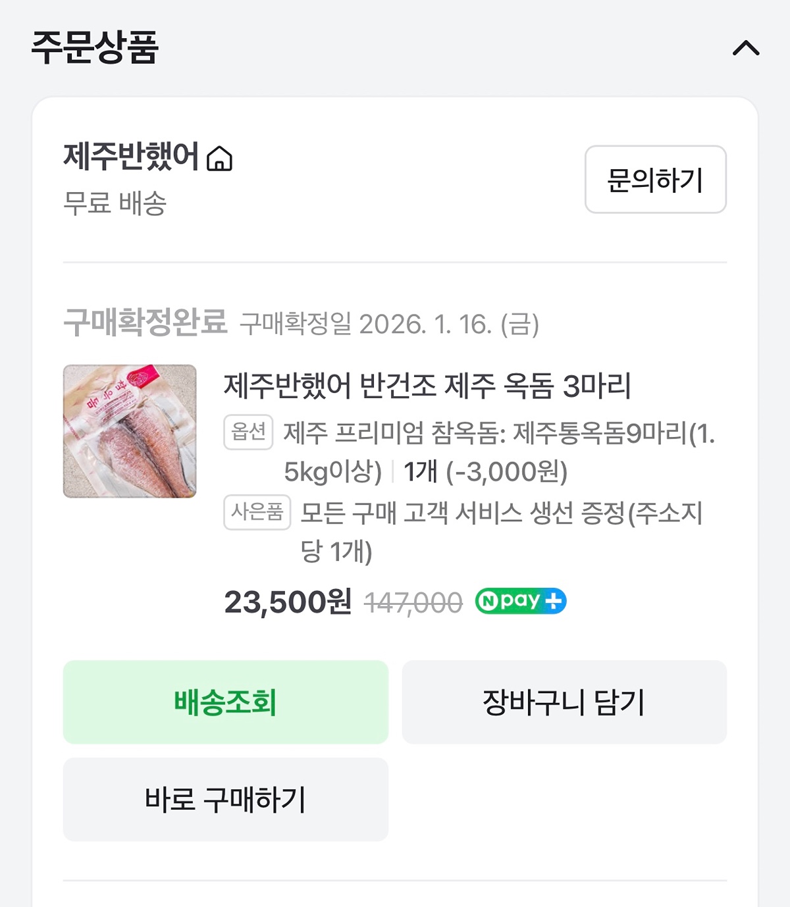Tap the 제주 프리미엄 참옥돔 option text
The height and width of the screenshot is (907, 790).
tap(498, 452)
